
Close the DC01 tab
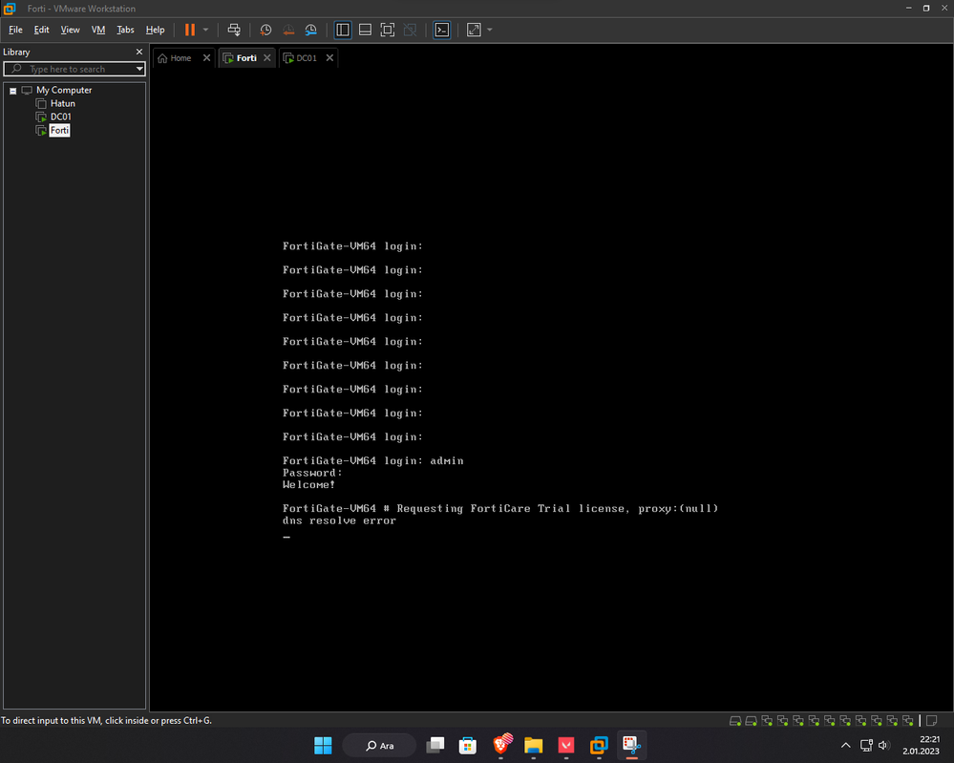click(x=329, y=58)
